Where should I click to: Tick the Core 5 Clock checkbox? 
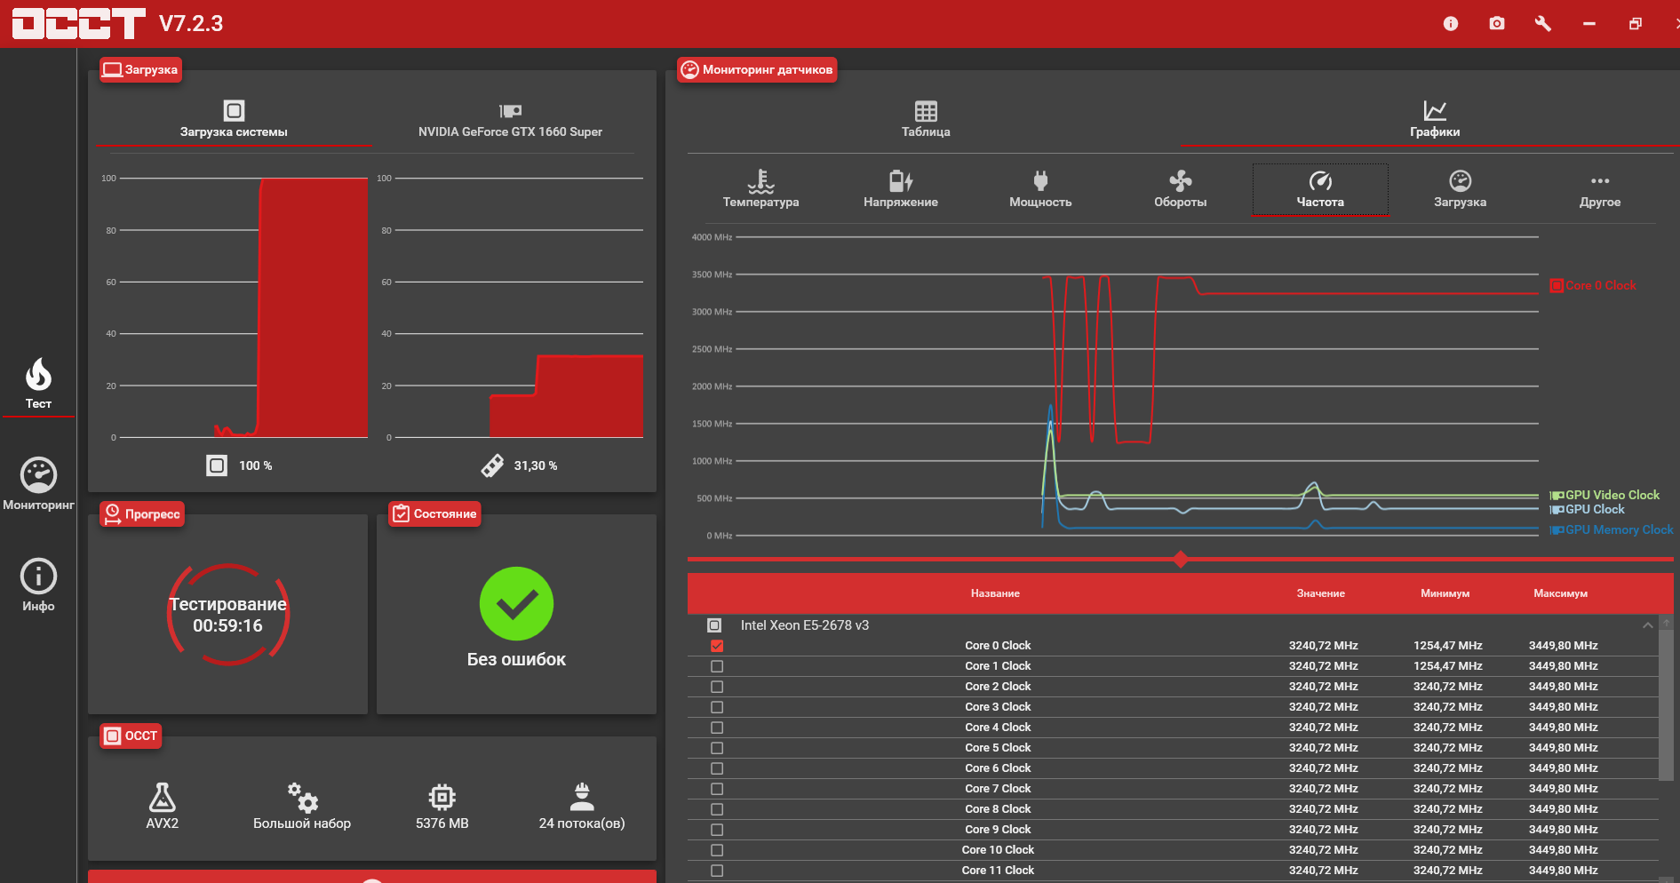(717, 748)
